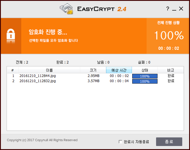Viewport: 190px width, 150px height.
Task: Click the 100% progress bar for 20161210_112844.jpg
Action: click(145, 76)
